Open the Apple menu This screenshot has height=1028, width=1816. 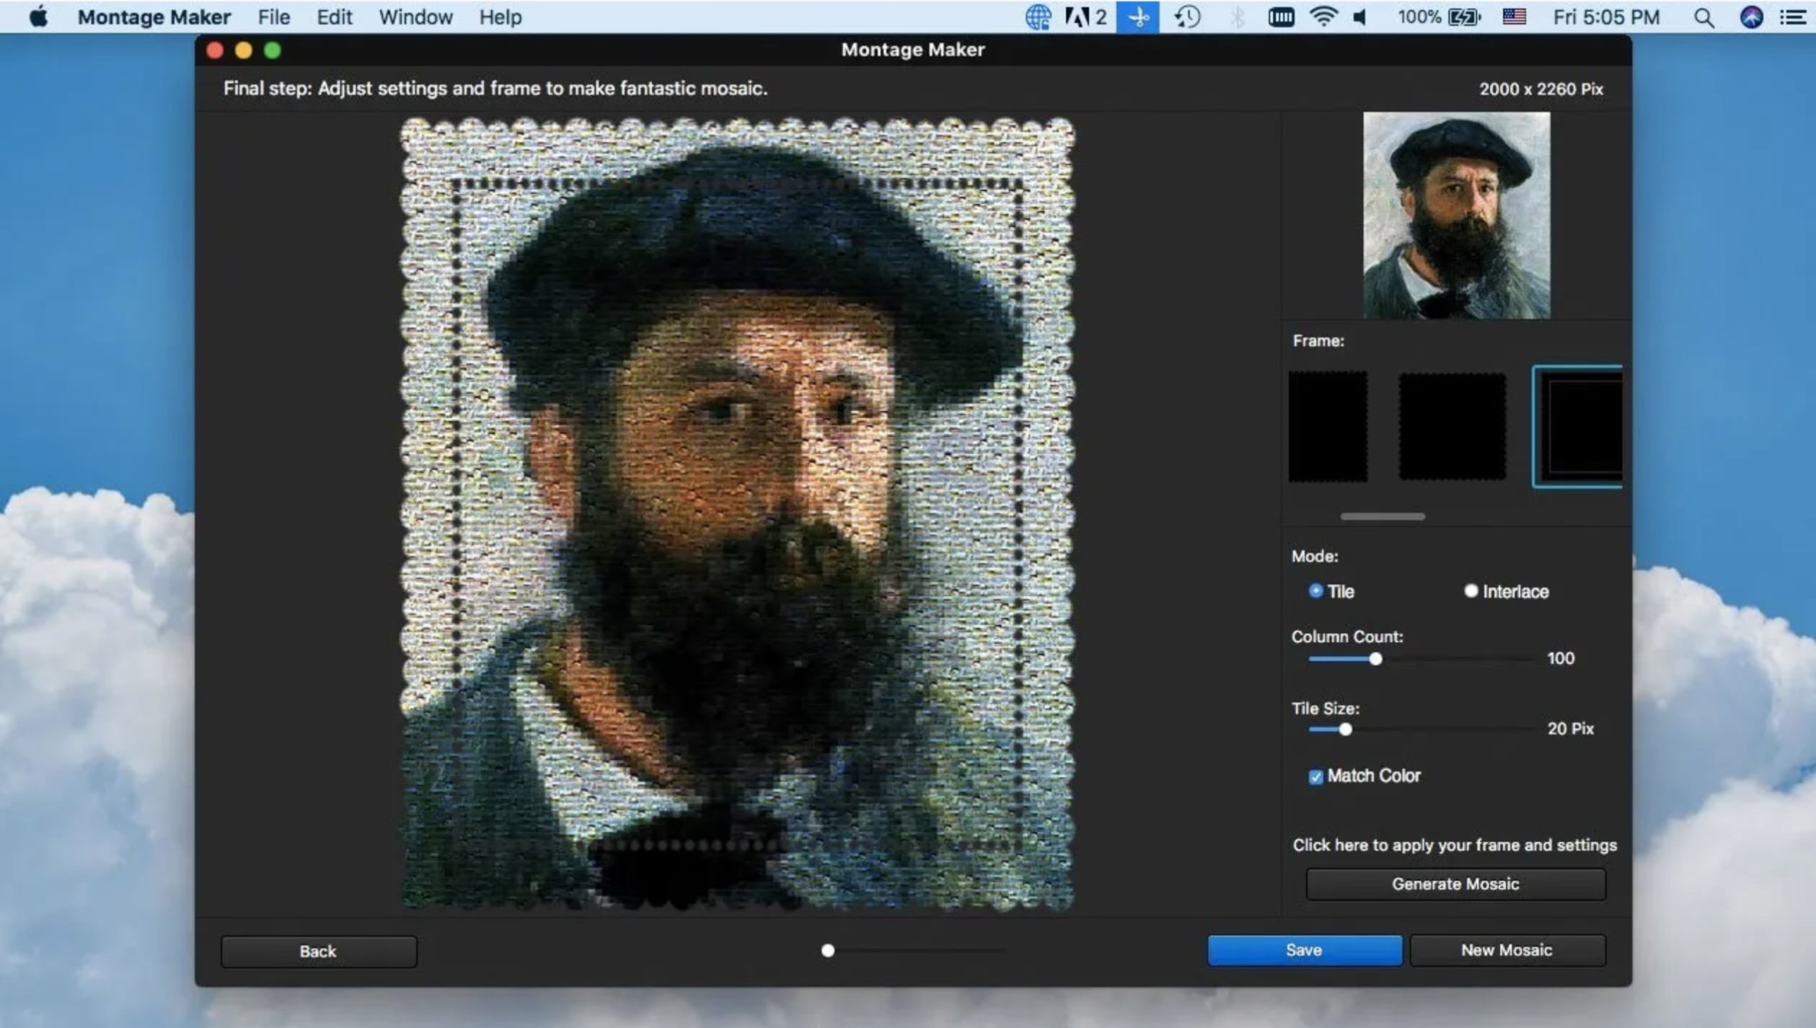coord(38,17)
